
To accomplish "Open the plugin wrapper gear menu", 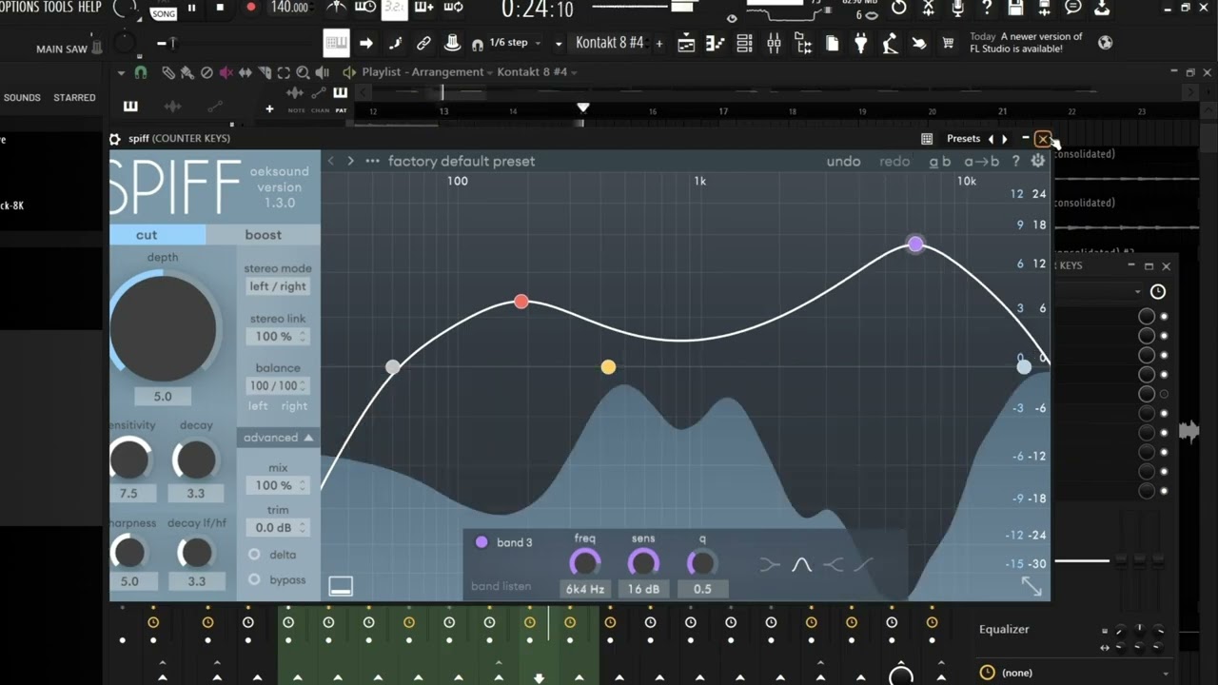I will (115, 139).
